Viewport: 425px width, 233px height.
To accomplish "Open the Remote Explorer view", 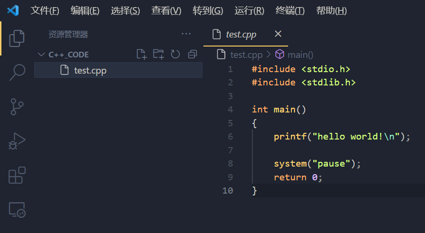I will (x=17, y=210).
